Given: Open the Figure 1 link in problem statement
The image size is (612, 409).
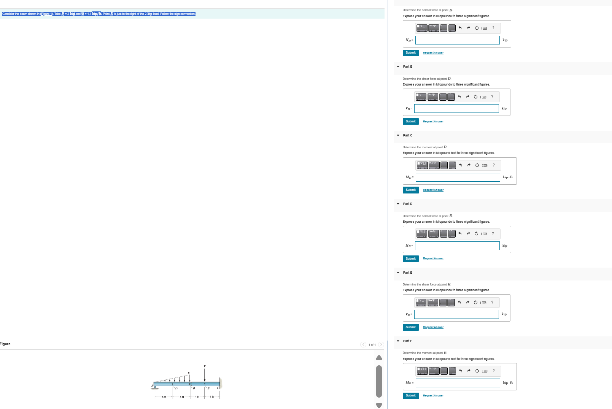Looking at the screenshot, I should pyautogui.click(x=46, y=14).
